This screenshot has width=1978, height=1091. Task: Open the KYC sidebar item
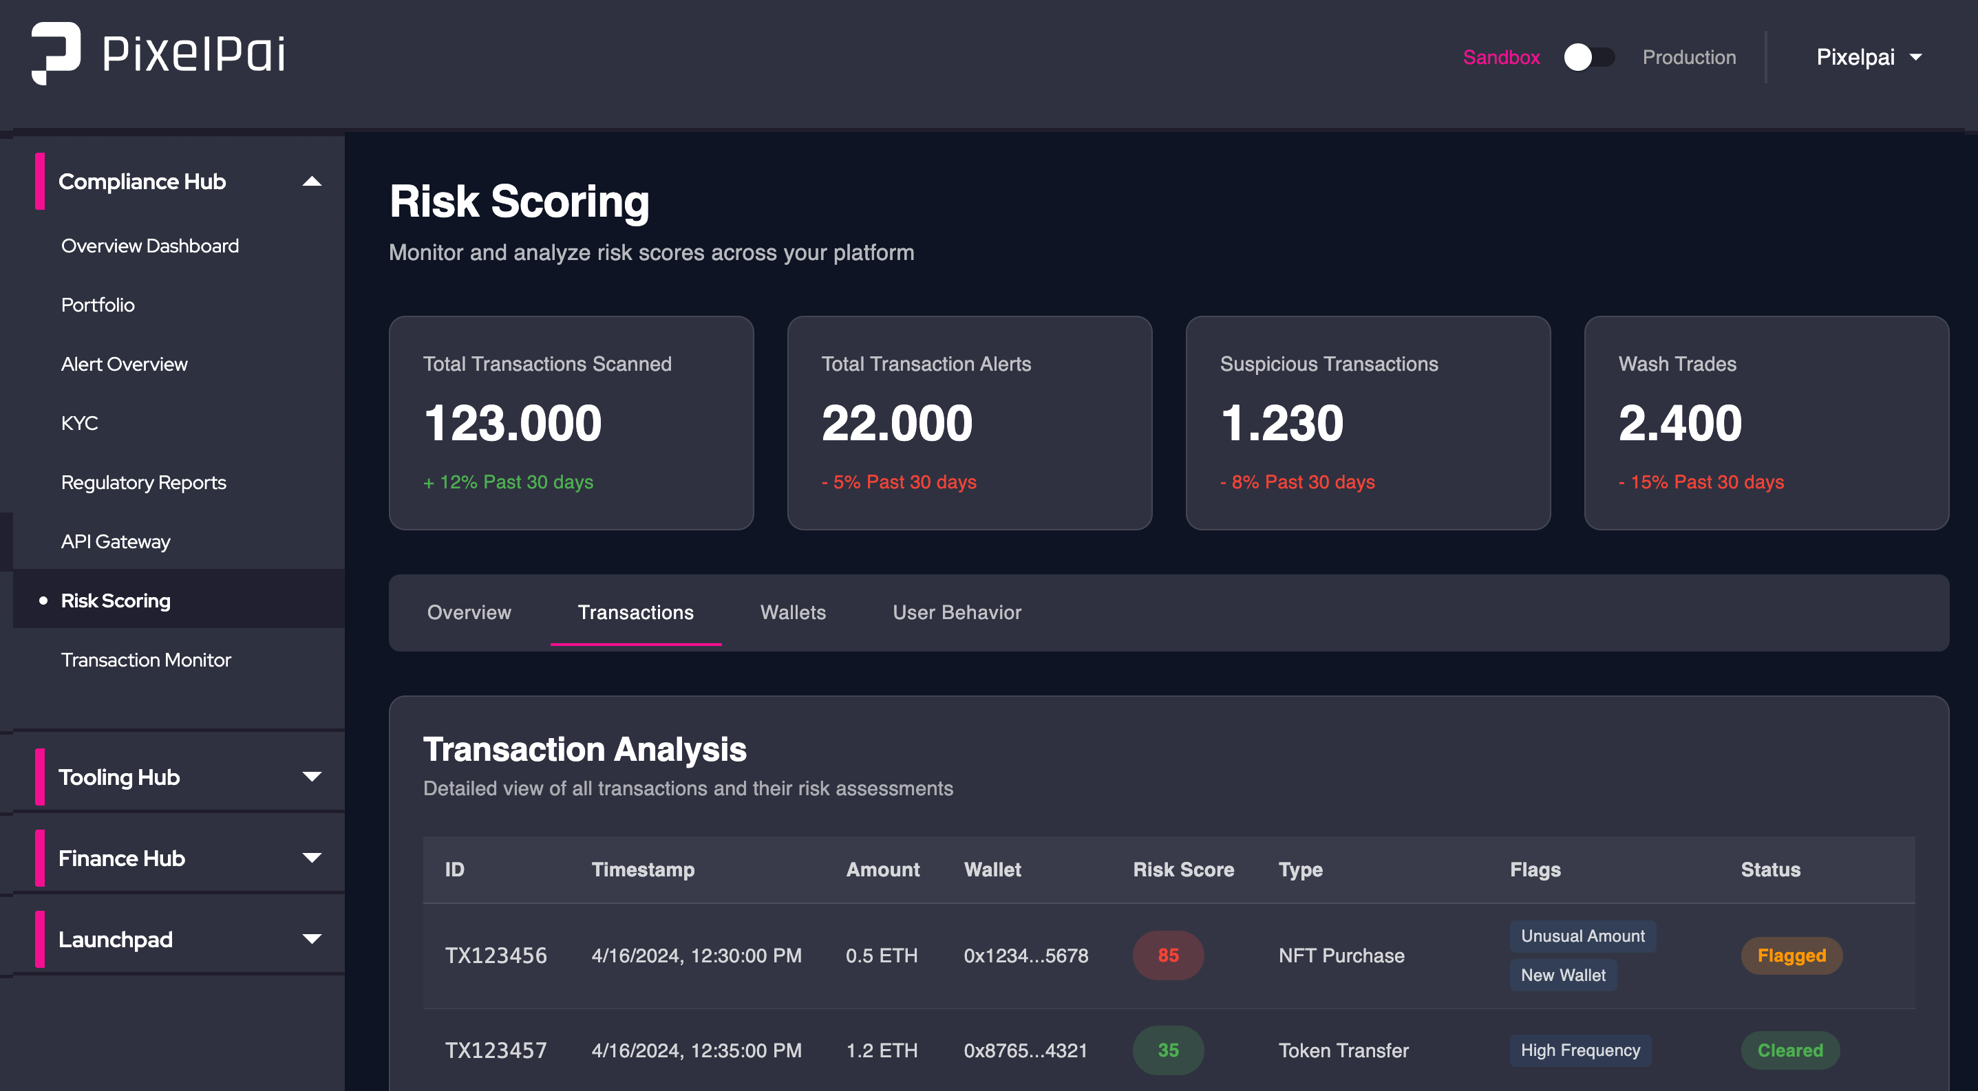(79, 424)
